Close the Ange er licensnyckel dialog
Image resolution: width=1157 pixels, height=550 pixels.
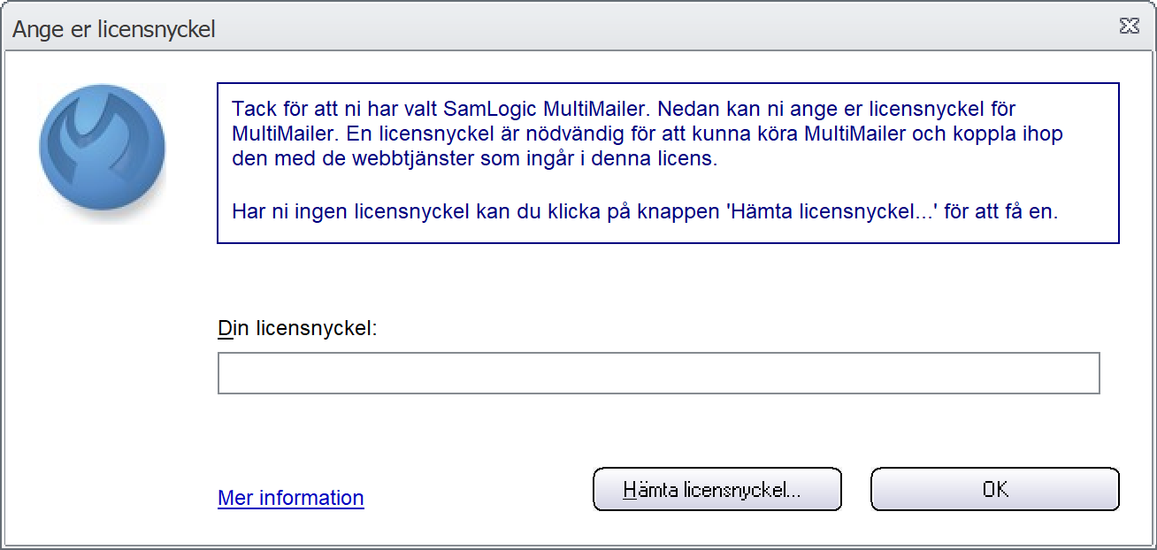click(1129, 27)
